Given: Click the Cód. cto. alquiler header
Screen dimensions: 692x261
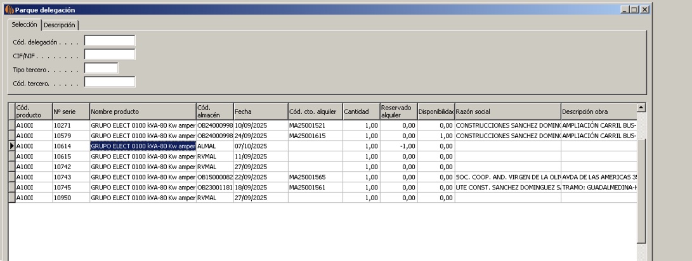Looking at the screenshot, I should click(x=314, y=111).
